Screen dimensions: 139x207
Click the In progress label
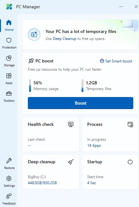tap(97, 139)
